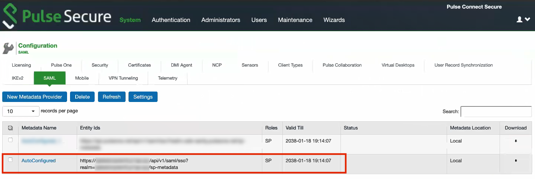Switch to the Mobile tab
The image size is (535, 179).
[x=82, y=78]
